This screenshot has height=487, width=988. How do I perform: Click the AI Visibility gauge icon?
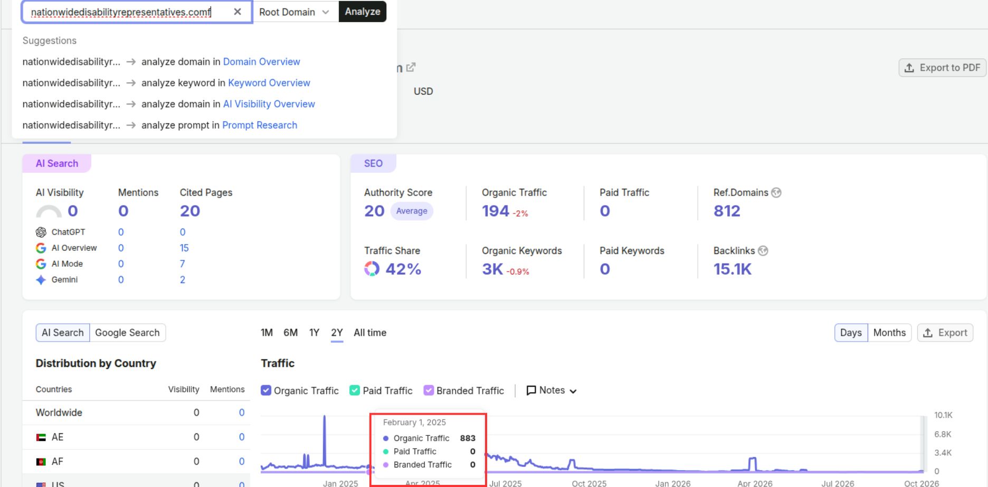49,211
